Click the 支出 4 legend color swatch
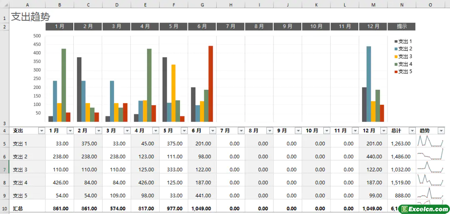The width and height of the screenshot is (450, 214). tap(396, 64)
